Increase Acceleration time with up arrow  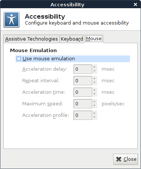[x=95, y=90]
